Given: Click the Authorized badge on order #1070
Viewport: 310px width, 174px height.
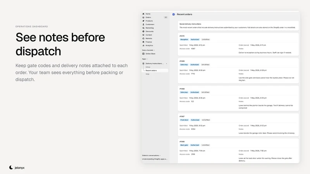Looking at the screenshot, I should [195, 39].
